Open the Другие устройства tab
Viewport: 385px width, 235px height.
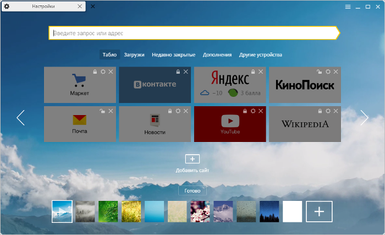(261, 55)
